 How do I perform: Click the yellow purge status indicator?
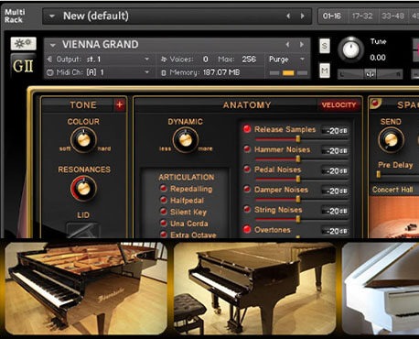288,73
